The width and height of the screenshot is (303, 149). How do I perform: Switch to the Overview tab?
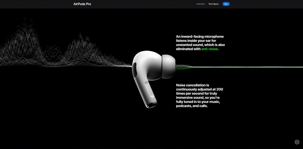(x=200, y=4)
